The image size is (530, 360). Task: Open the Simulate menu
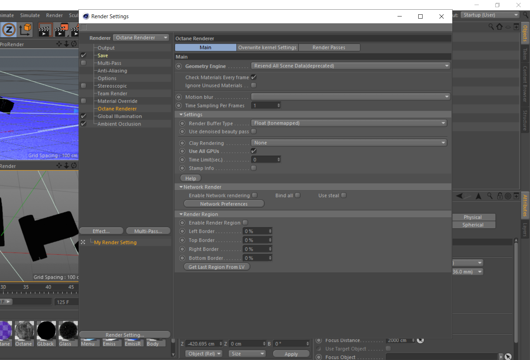tap(30, 15)
